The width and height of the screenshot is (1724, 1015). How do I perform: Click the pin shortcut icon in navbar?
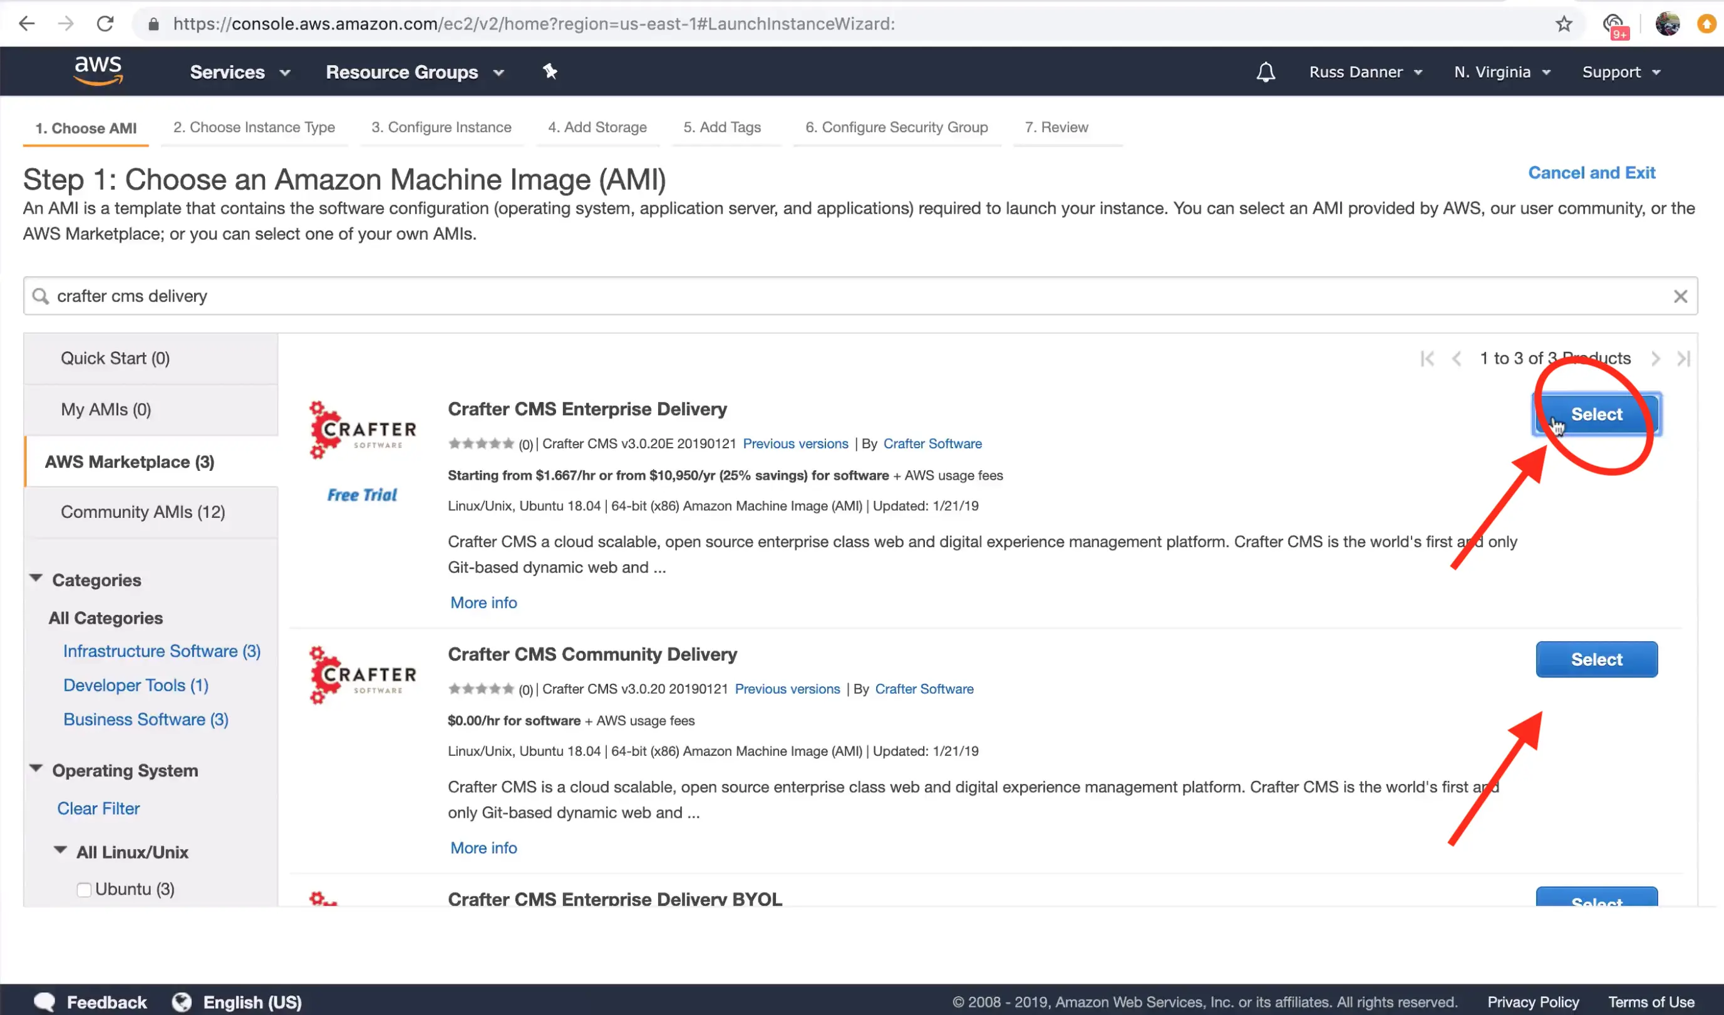[x=550, y=71]
